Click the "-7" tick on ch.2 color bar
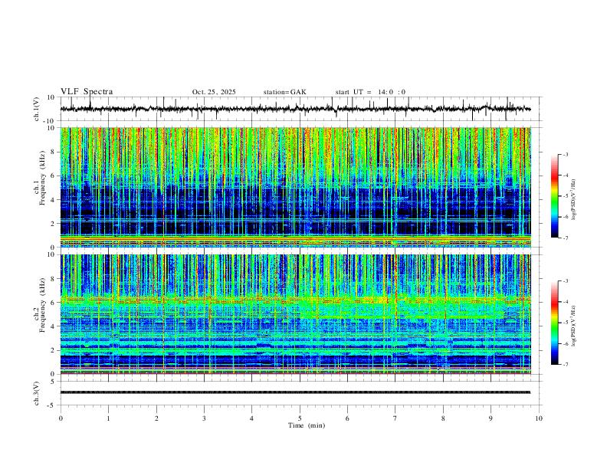 pos(565,365)
